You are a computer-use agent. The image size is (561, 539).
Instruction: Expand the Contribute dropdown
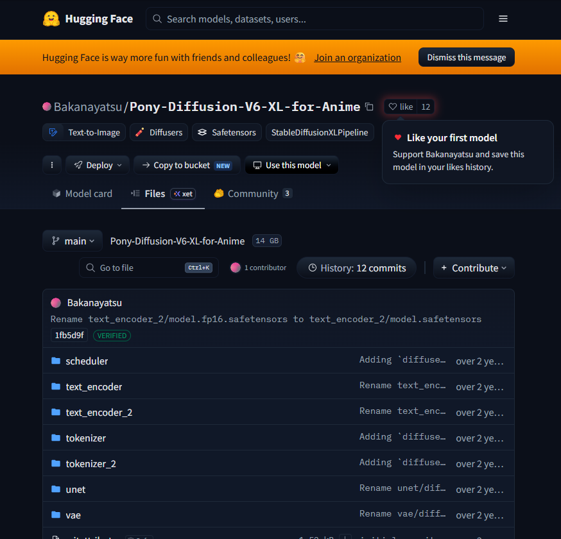click(x=474, y=268)
